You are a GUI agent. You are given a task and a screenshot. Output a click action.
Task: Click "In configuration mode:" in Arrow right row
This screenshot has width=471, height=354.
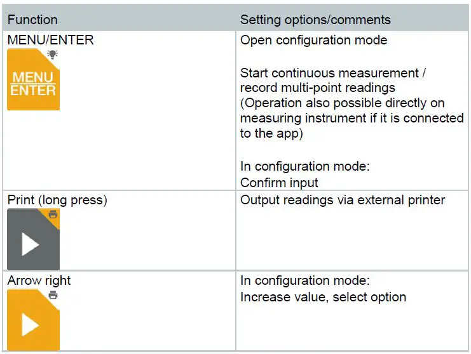point(304,280)
